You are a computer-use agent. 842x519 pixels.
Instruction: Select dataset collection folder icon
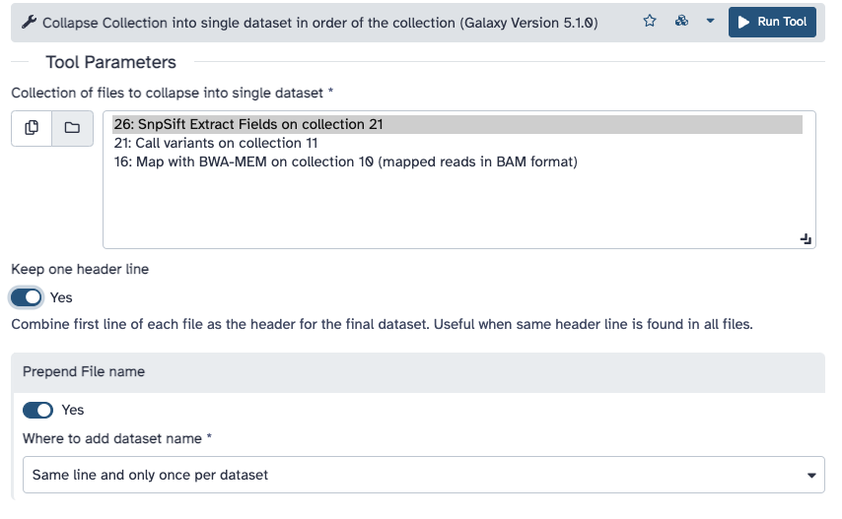pyautogui.click(x=72, y=128)
